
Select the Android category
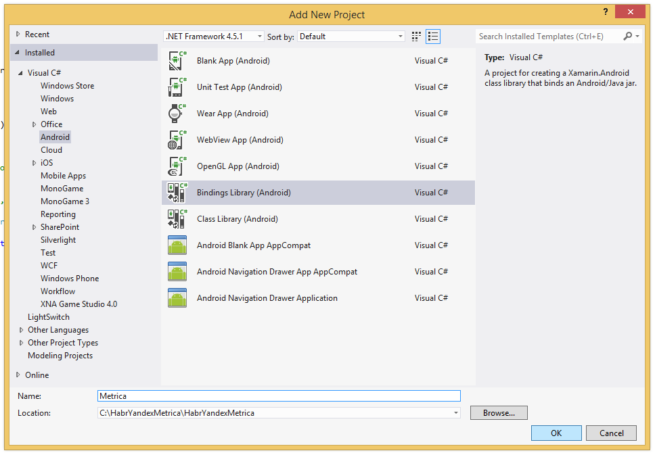55,137
